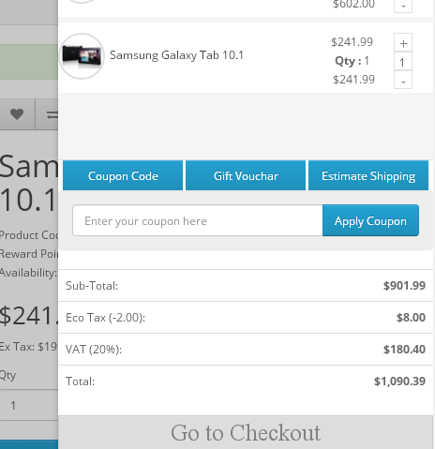Click the minus button under the $602.00 item

tap(403, 5)
